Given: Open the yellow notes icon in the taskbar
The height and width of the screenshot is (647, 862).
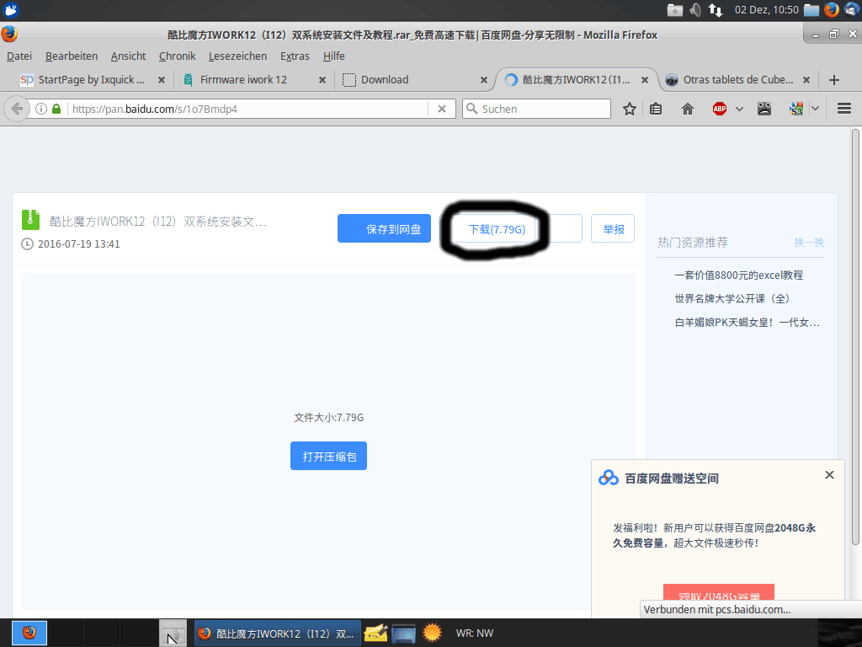Looking at the screenshot, I should click(x=375, y=634).
